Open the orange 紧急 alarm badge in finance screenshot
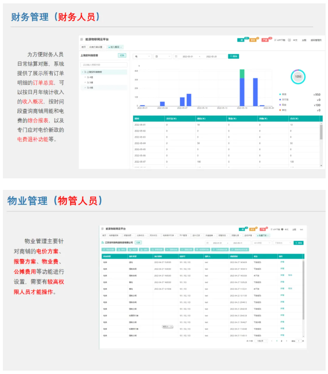The image size is (328, 374). tap(253, 40)
